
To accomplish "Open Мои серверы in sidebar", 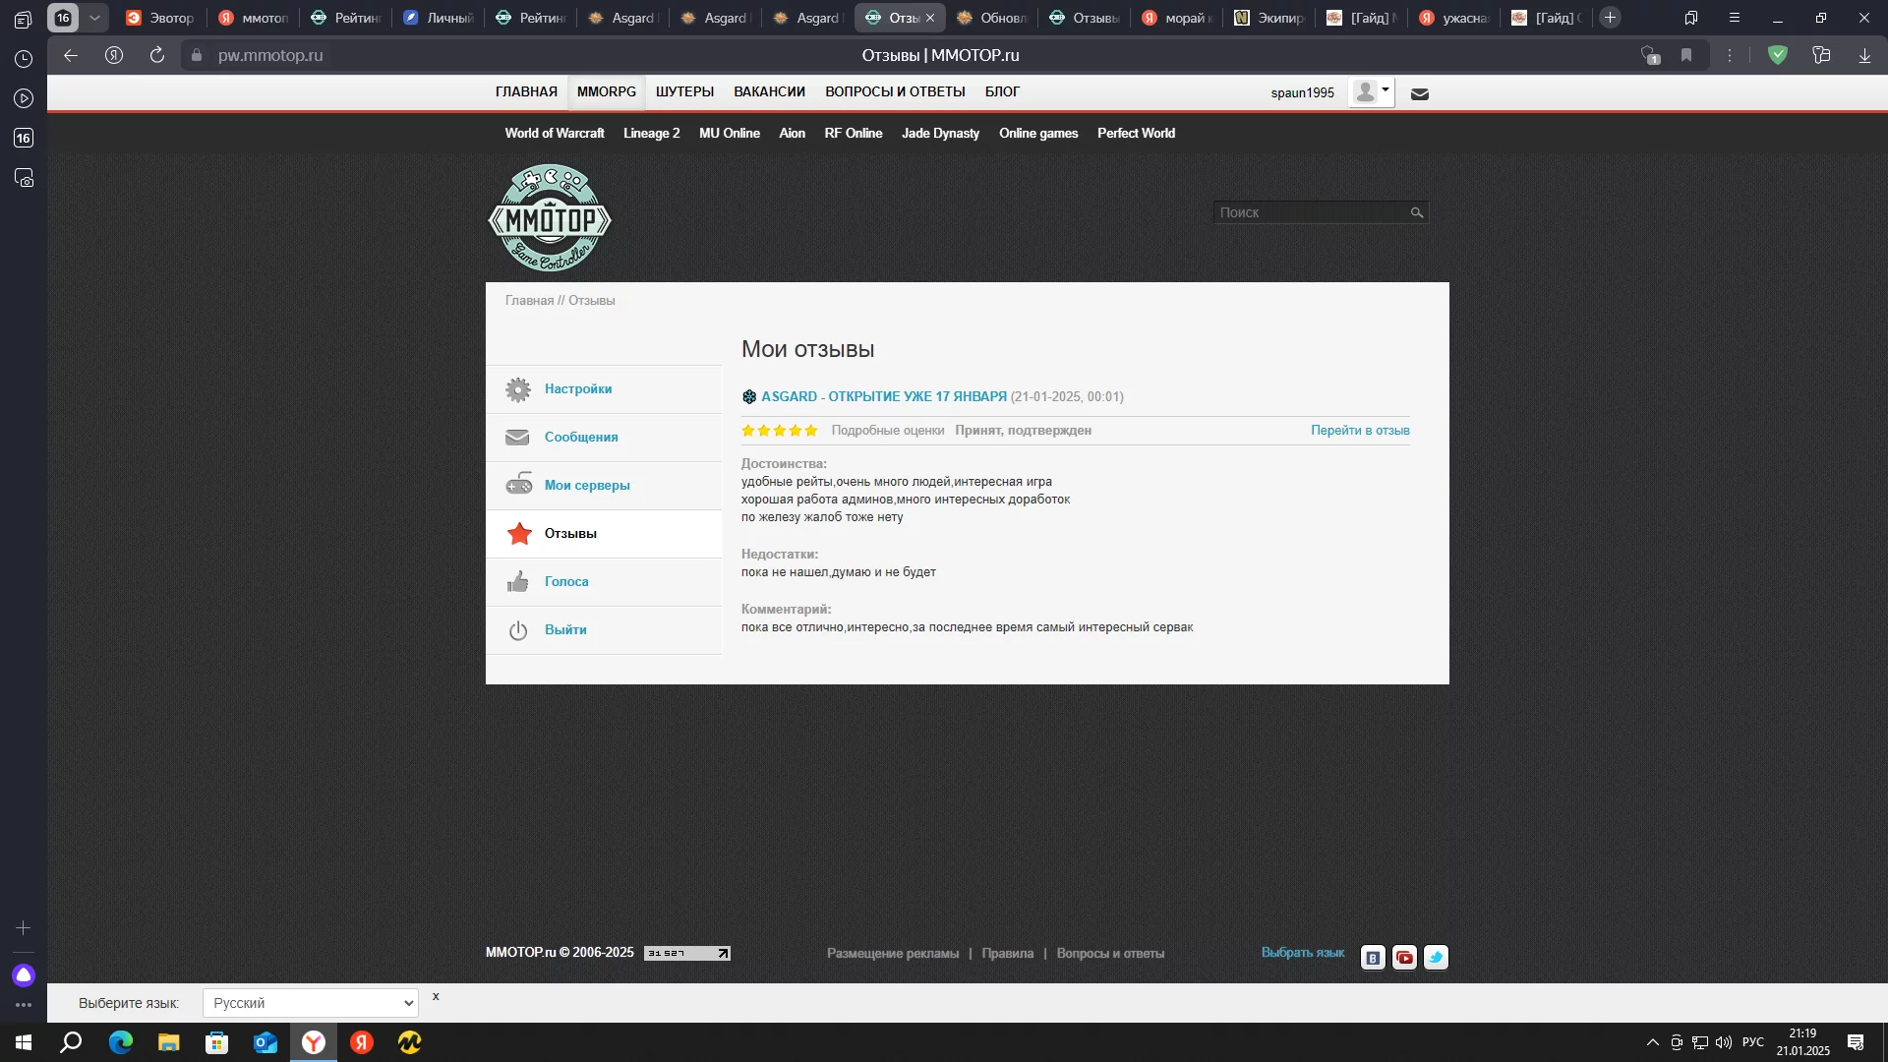I will pyautogui.click(x=587, y=485).
